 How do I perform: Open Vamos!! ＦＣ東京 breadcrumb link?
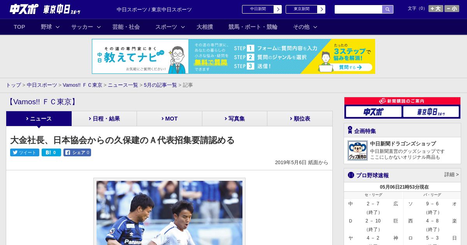click(83, 85)
